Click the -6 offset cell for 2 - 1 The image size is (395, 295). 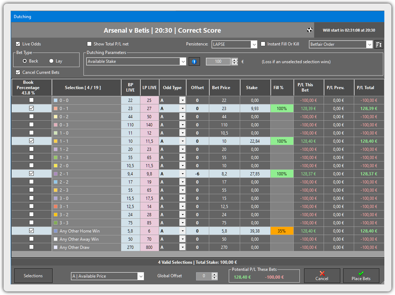pyautogui.click(x=197, y=174)
